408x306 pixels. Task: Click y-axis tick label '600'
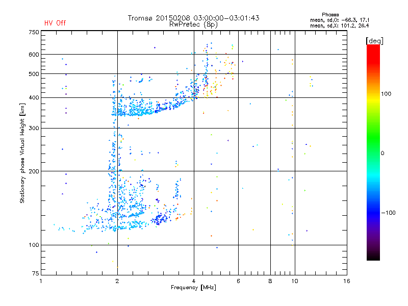click(34, 55)
